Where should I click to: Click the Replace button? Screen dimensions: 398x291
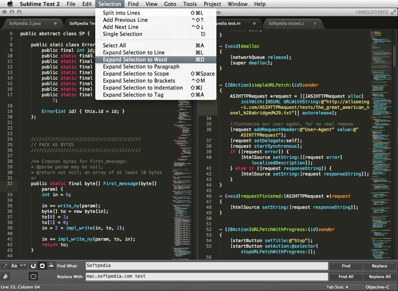(379, 266)
